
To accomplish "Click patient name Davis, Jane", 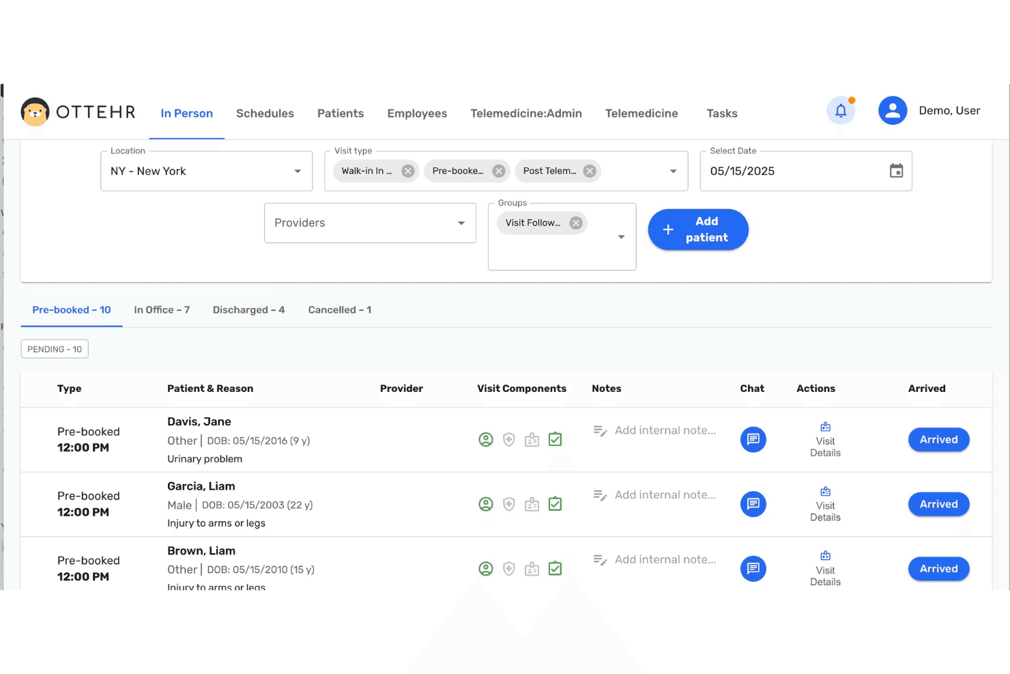I will 199,422.
